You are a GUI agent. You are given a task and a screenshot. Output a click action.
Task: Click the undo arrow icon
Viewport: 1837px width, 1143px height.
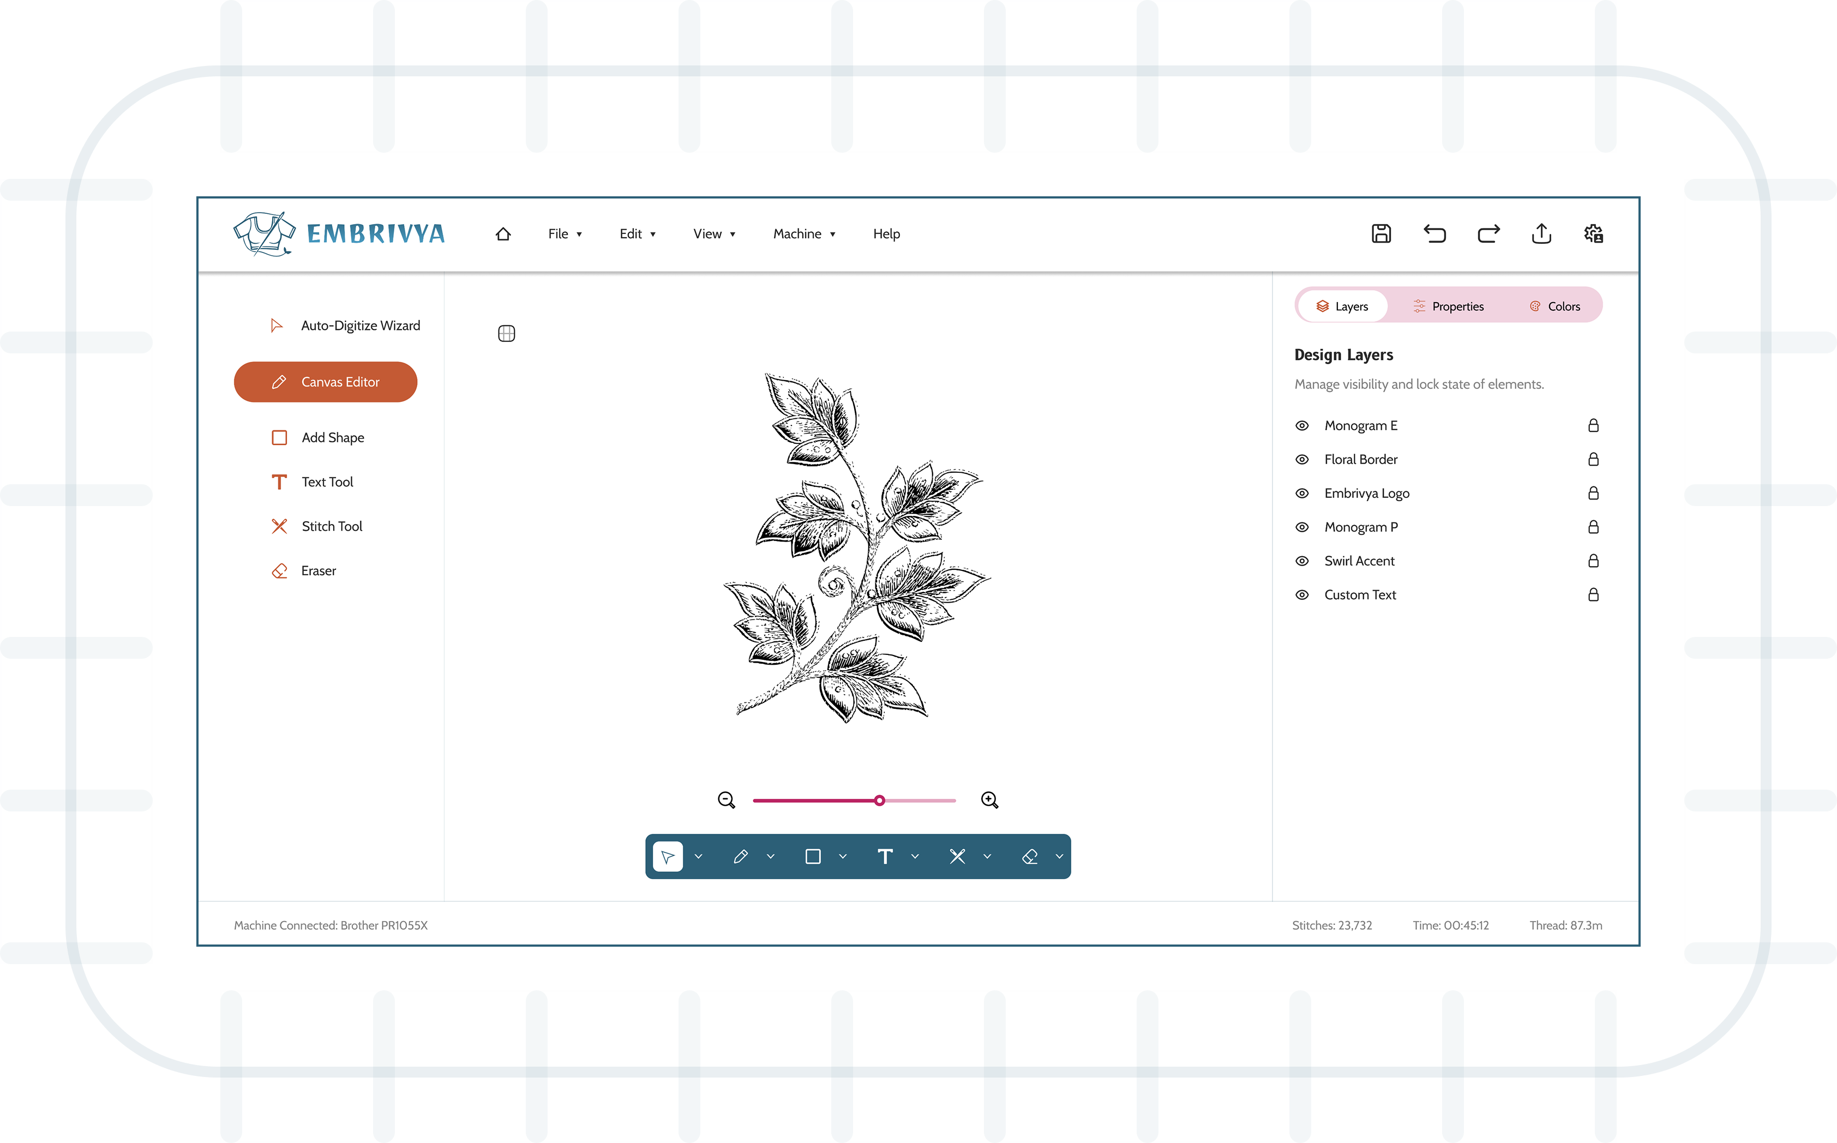point(1434,233)
